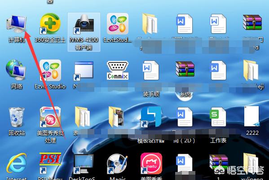Open the xulipeng folder
The width and height of the screenshot is (269, 180).
(x=251, y=163)
